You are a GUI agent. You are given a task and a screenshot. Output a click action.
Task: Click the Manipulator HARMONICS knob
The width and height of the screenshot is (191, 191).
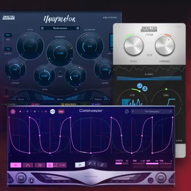click(60, 53)
